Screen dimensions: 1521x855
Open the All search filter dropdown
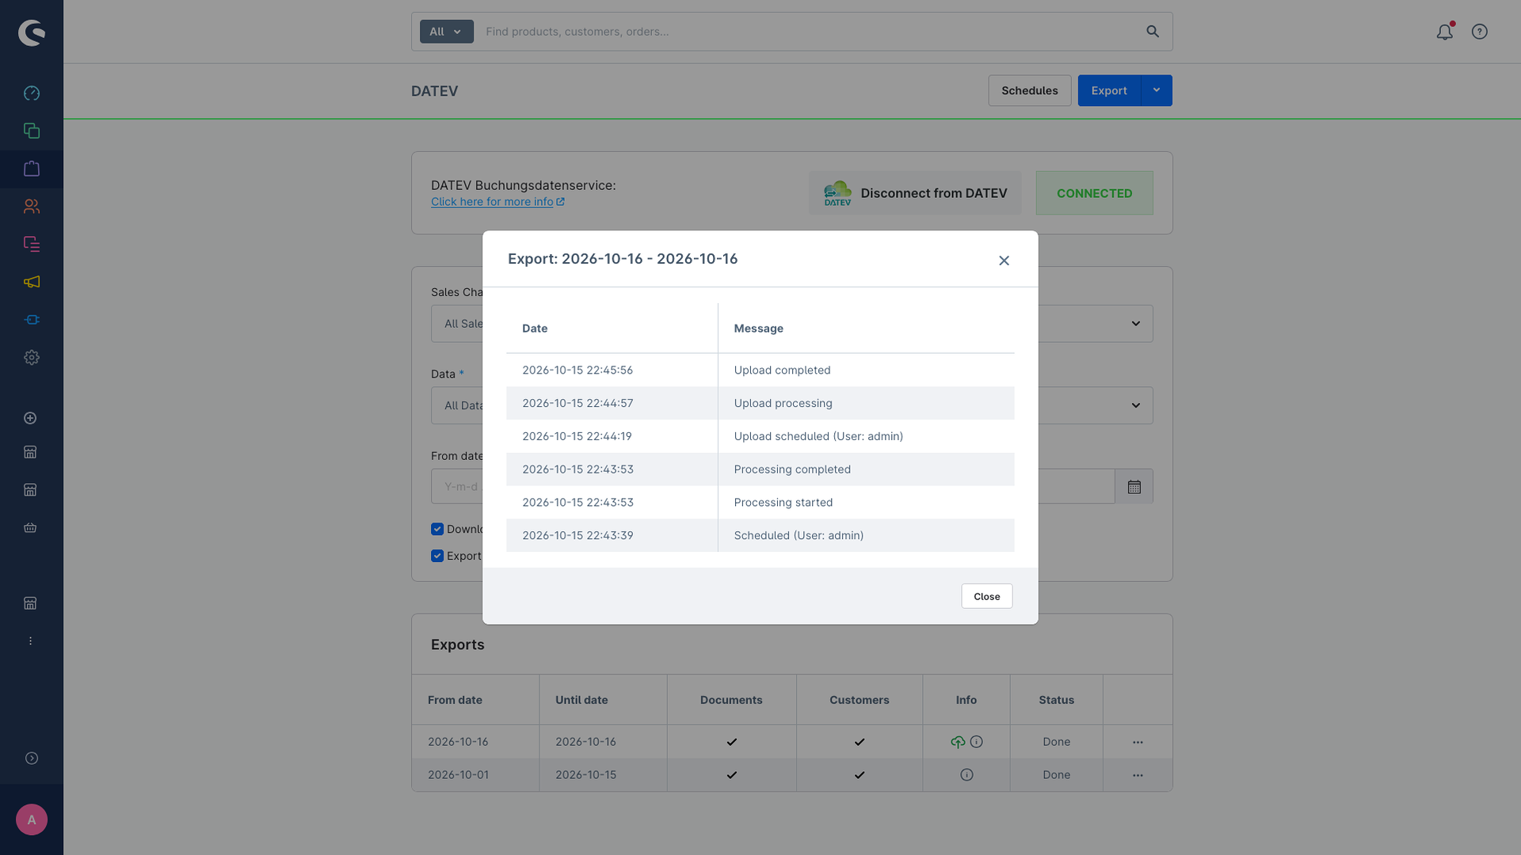tap(447, 32)
